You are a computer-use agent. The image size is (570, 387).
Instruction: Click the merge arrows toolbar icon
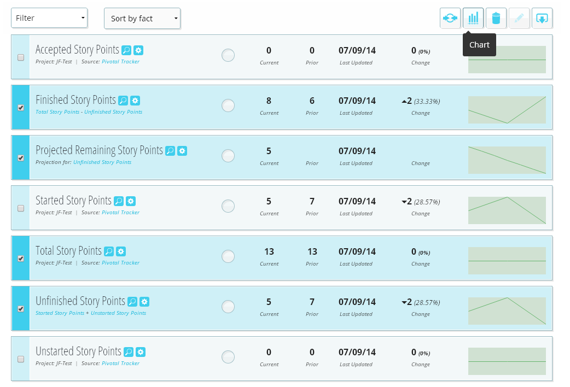450,19
